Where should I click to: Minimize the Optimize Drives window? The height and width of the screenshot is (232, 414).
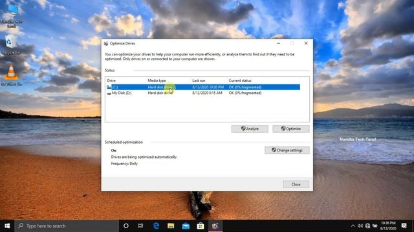tap(279, 43)
